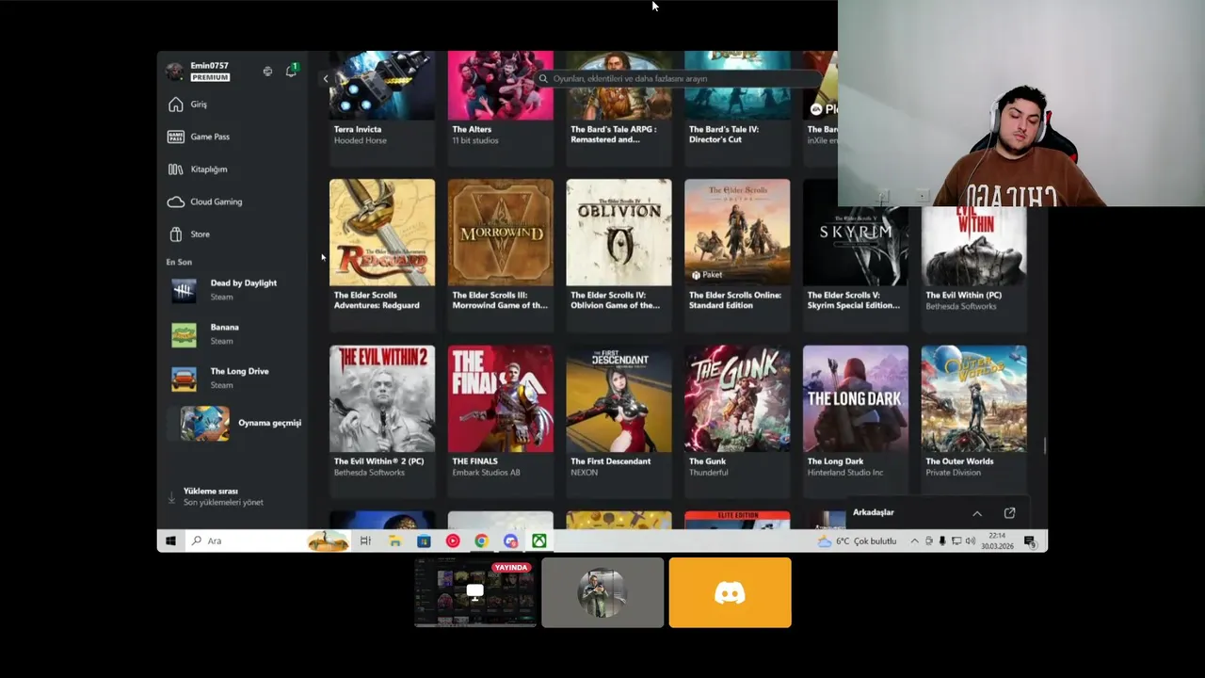
Task: Click the streamer webcam video
Action: point(1021,104)
